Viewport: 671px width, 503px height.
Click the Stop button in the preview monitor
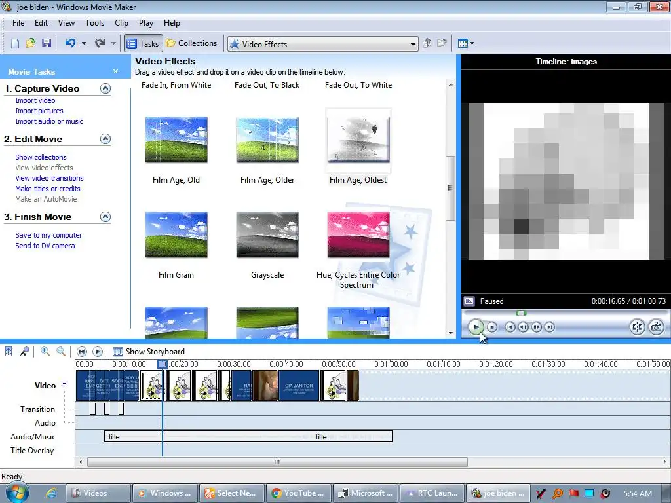(492, 327)
